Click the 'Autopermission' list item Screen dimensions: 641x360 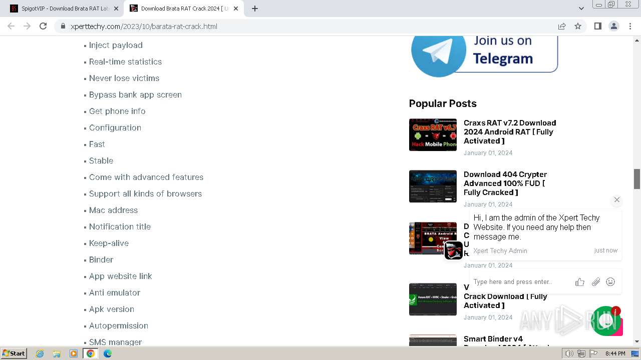(119, 325)
